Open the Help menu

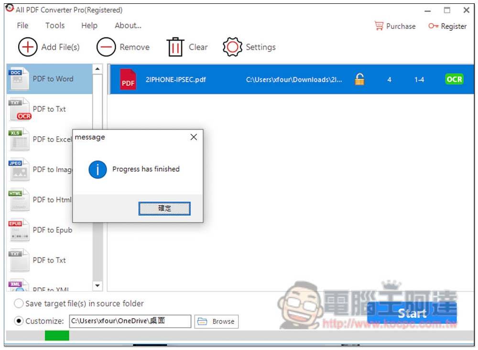pyautogui.click(x=89, y=26)
